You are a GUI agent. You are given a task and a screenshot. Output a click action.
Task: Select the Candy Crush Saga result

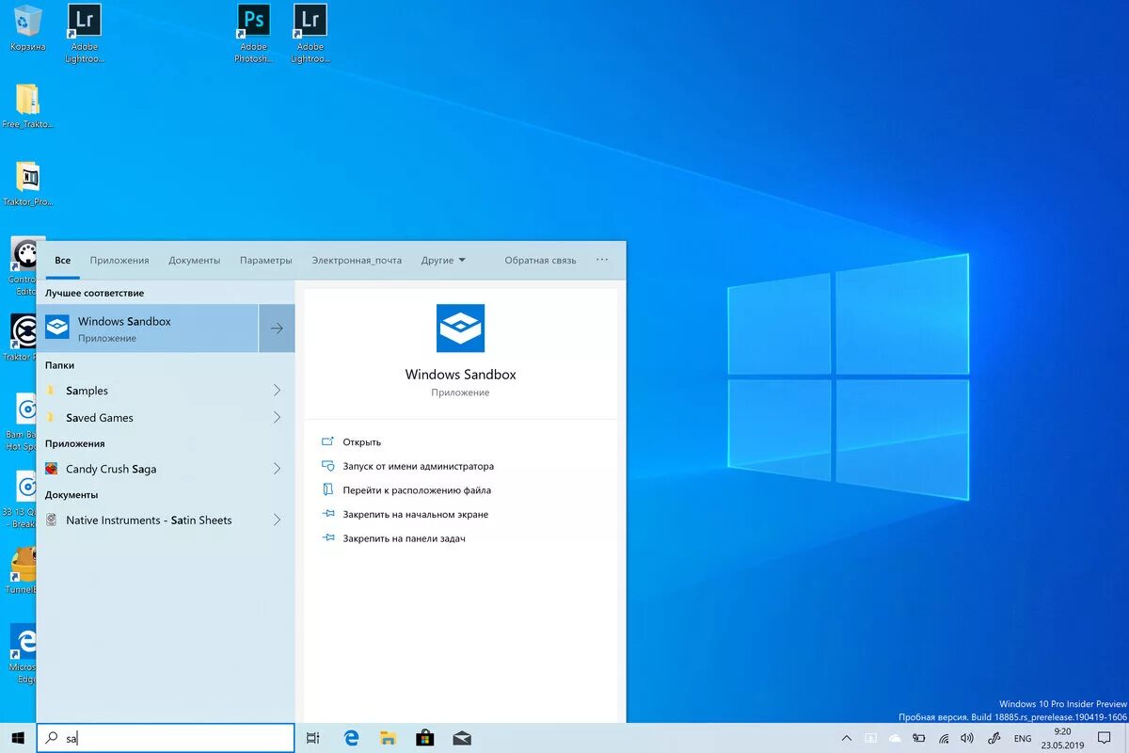pos(166,469)
